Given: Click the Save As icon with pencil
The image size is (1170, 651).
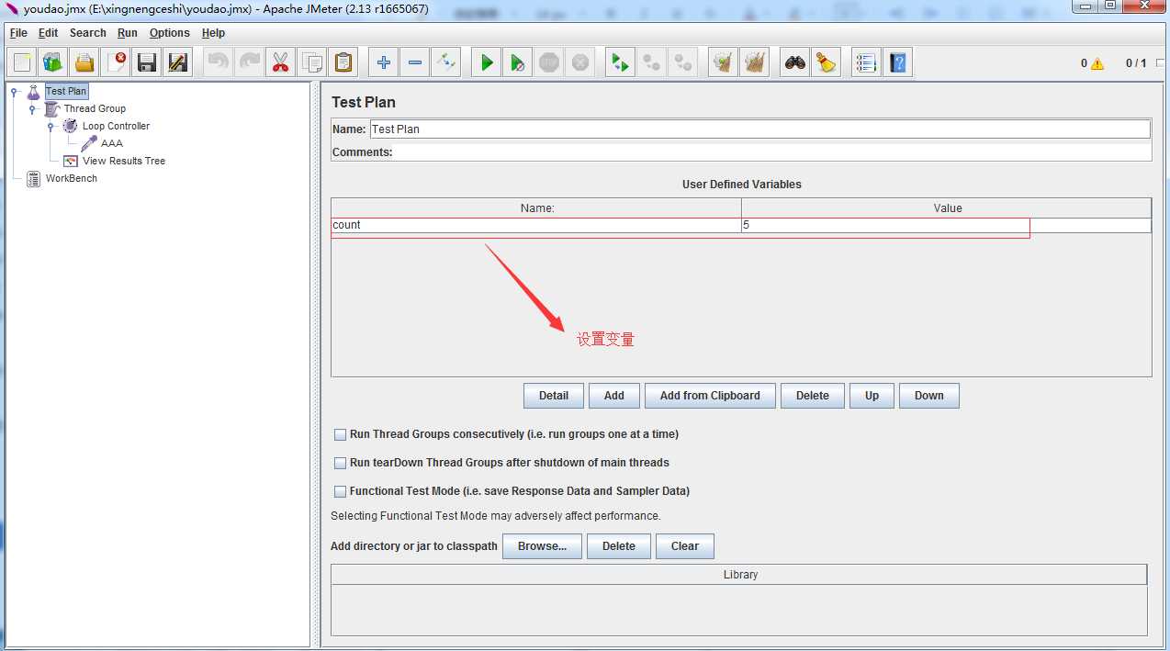Looking at the screenshot, I should [x=178, y=62].
